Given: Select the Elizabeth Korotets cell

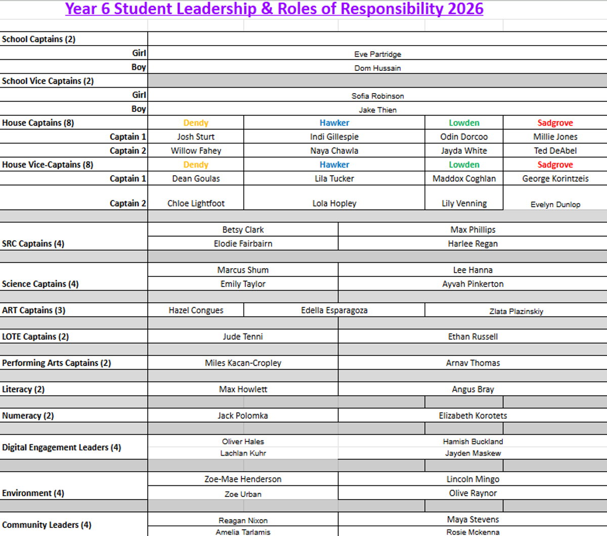Looking at the screenshot, I should (472, 416).
